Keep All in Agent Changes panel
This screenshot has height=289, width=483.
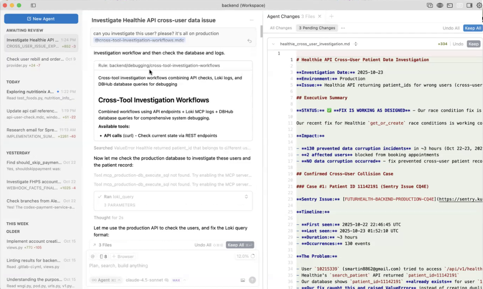(x=473, y=28)
